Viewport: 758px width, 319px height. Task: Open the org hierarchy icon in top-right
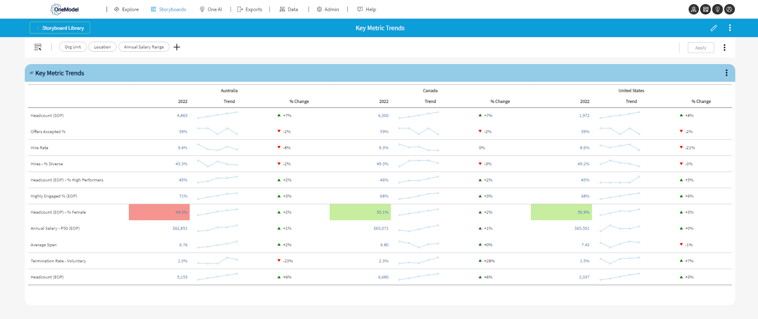pyautogui.click(x=694, y=9)
